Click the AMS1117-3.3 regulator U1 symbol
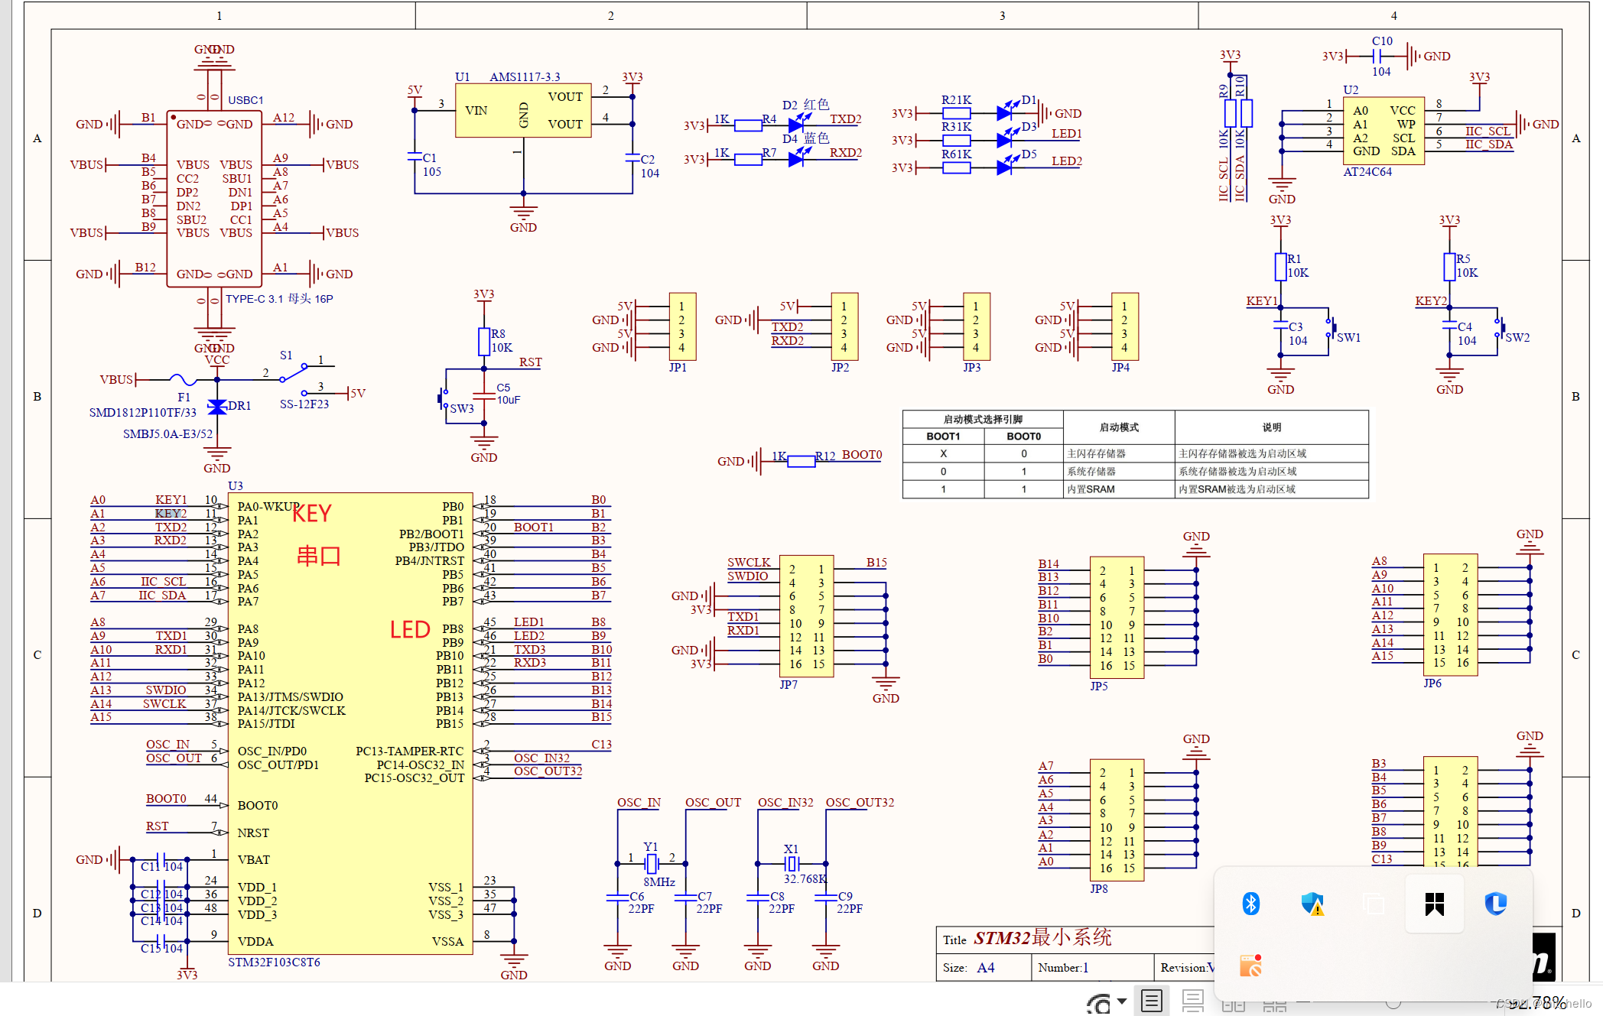The image size is (1603, 1016). 523,111
